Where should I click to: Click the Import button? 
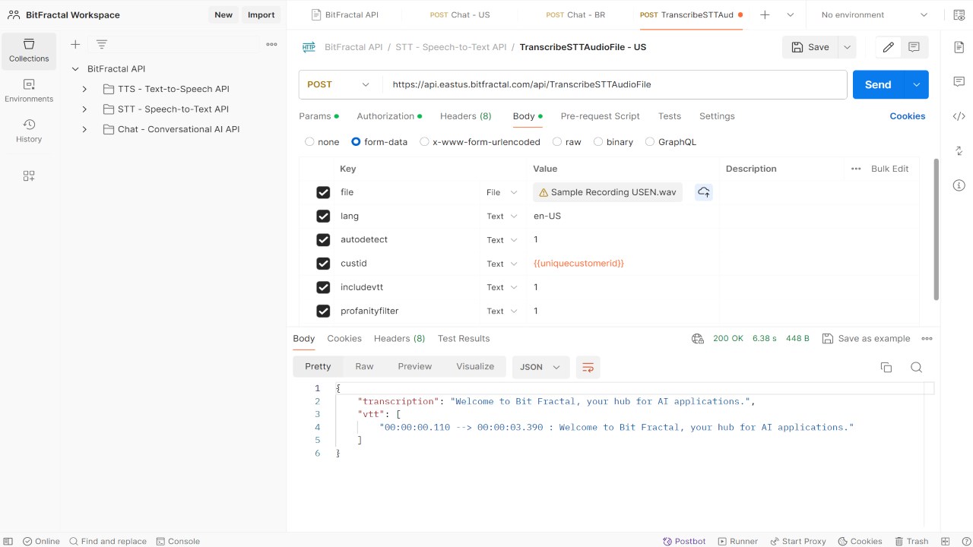261,14
